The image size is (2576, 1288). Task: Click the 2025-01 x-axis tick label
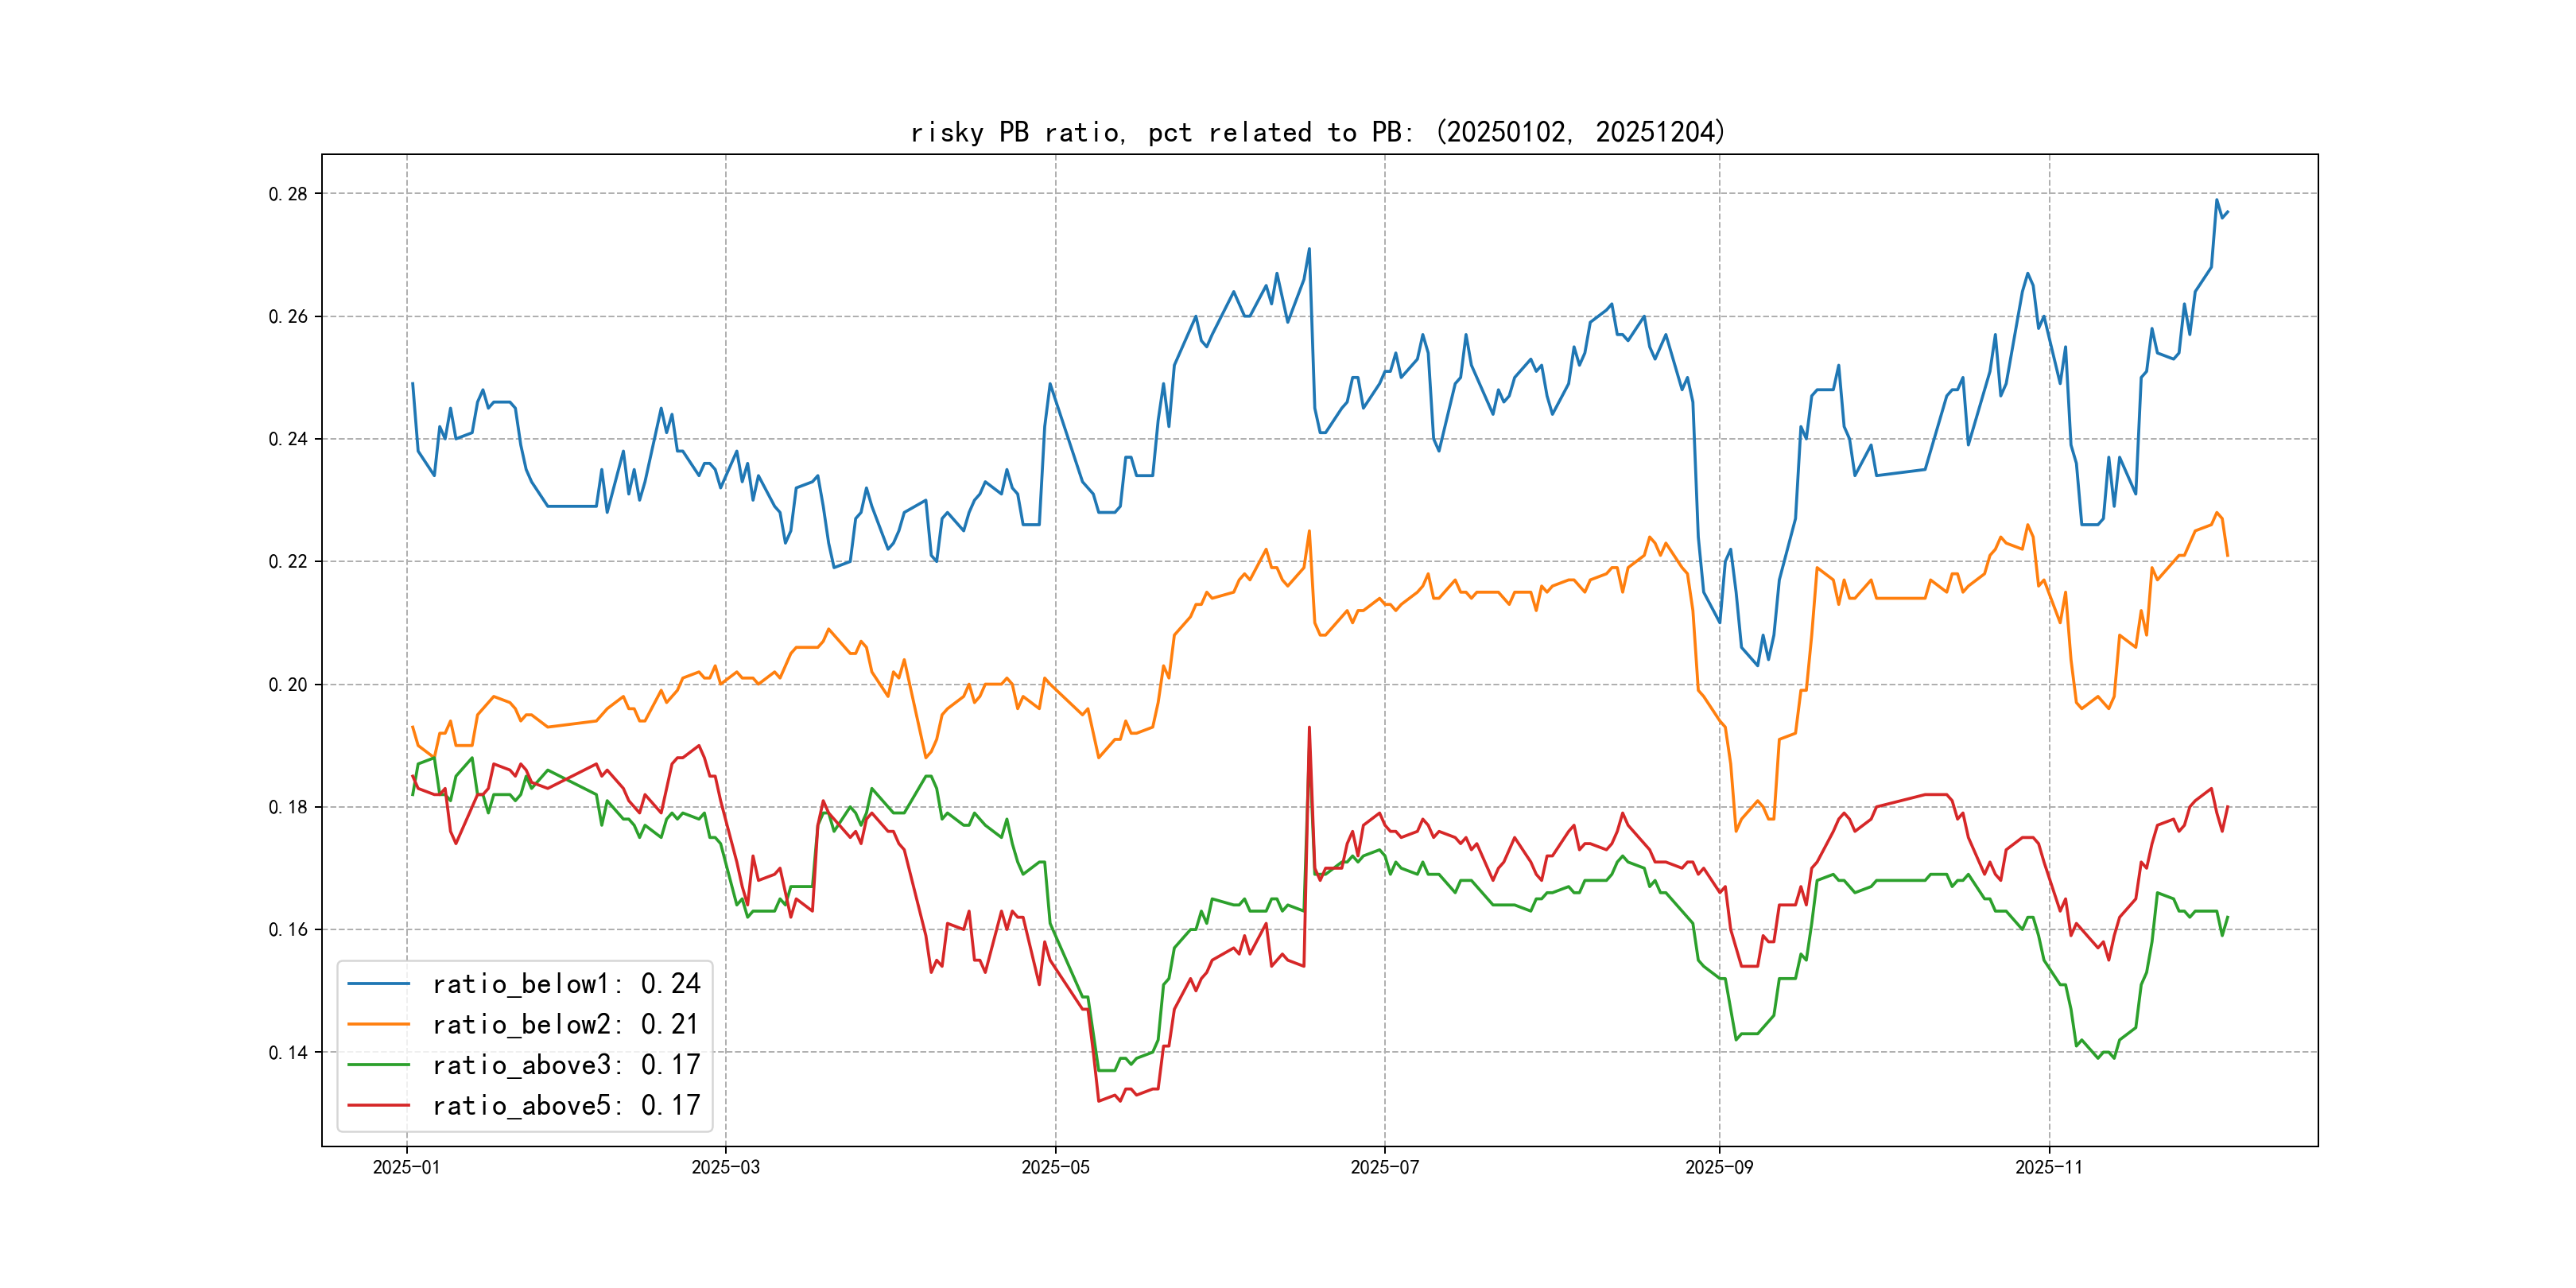[406, 1167]
